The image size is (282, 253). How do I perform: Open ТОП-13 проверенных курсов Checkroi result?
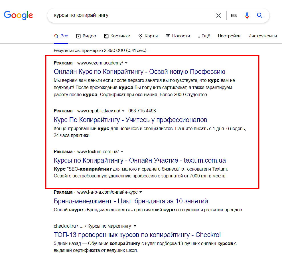click(x=137, y=235)
